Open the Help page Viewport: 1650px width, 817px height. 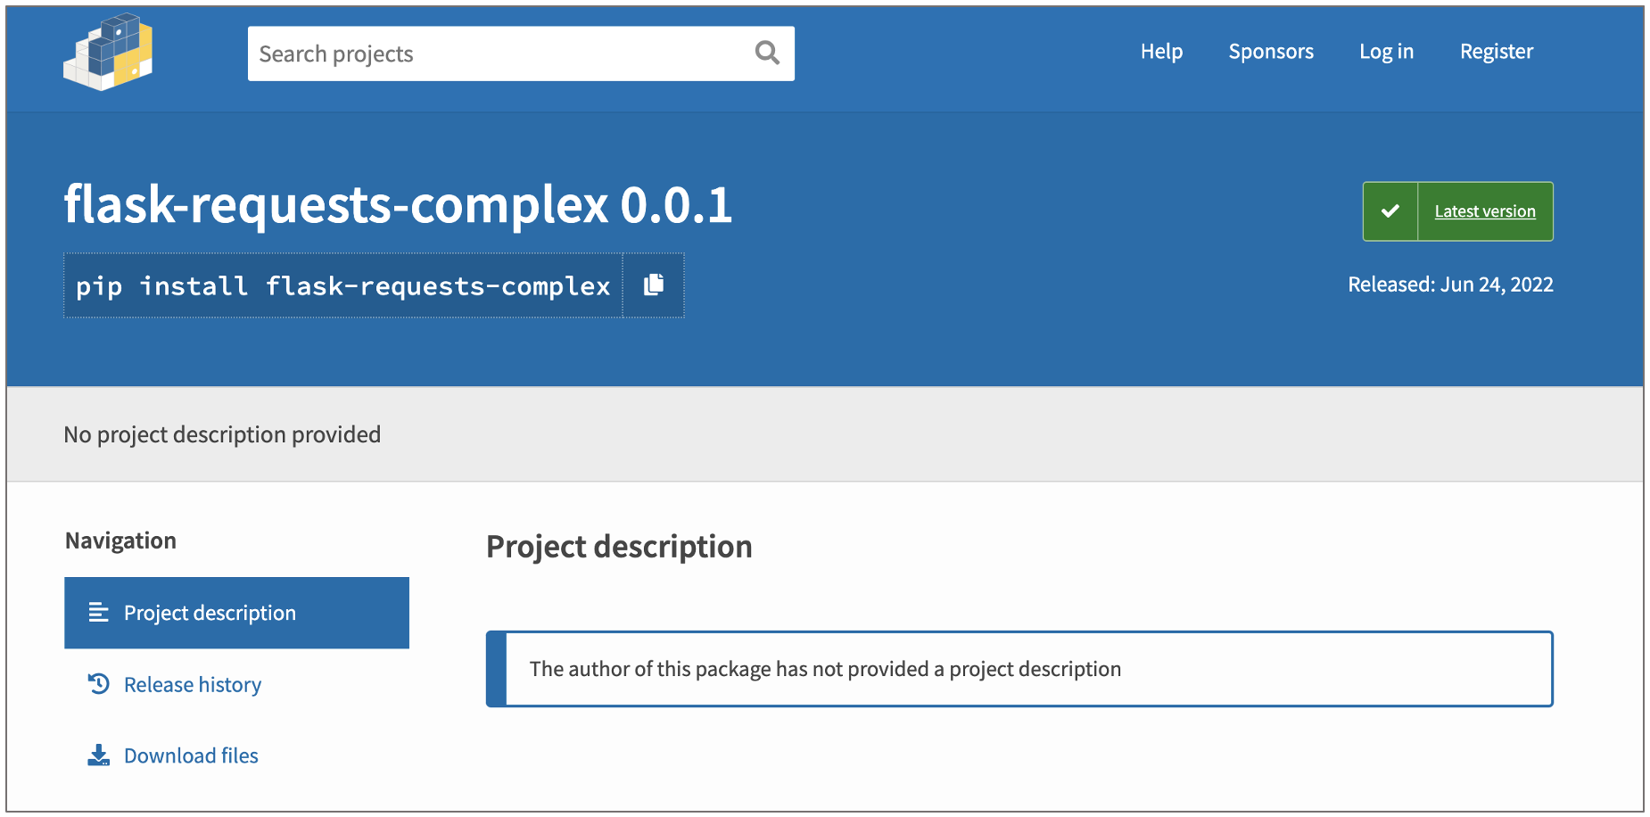(x=1161, y=52)
